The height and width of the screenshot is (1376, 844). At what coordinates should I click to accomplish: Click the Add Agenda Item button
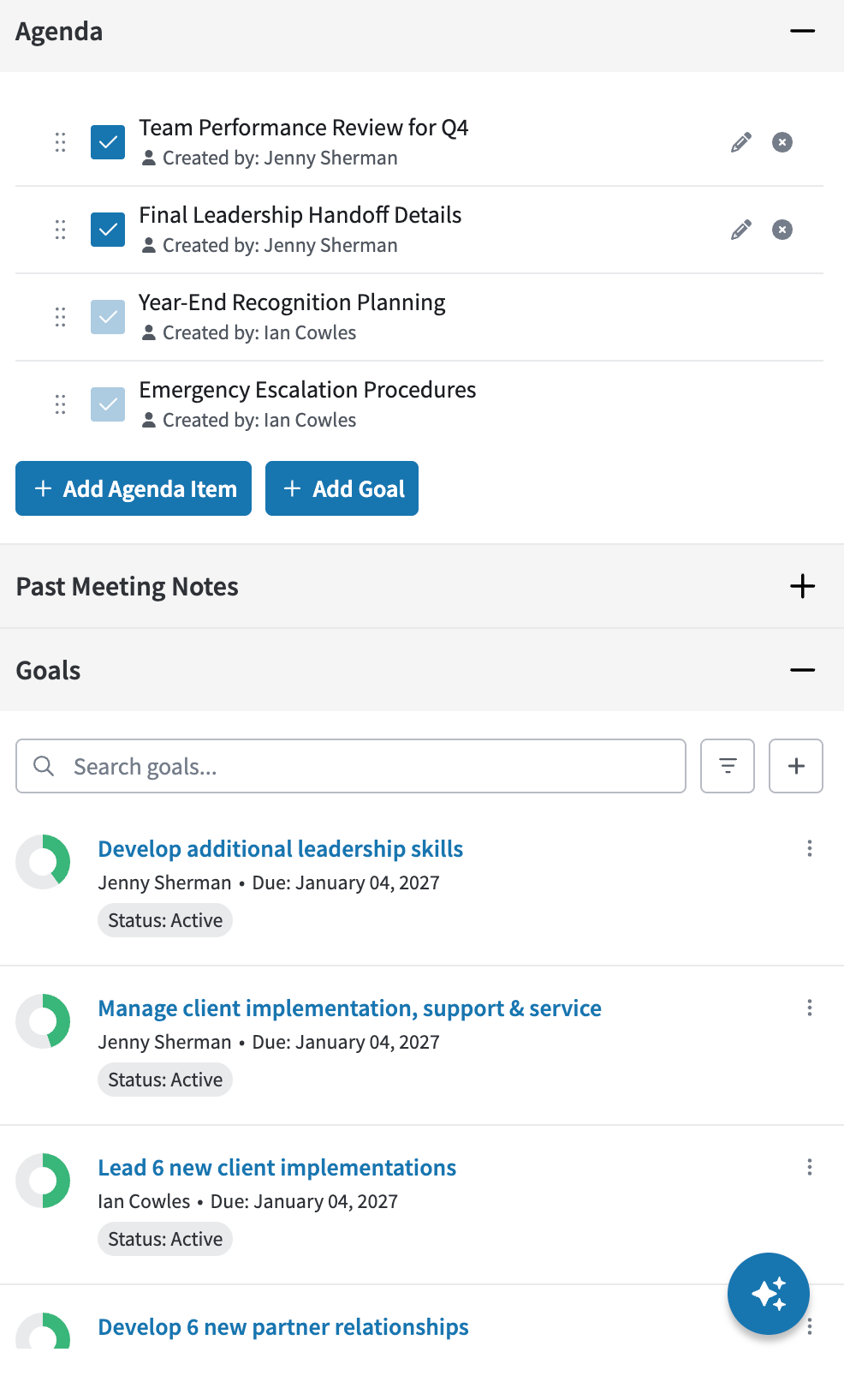coord(134,488)
